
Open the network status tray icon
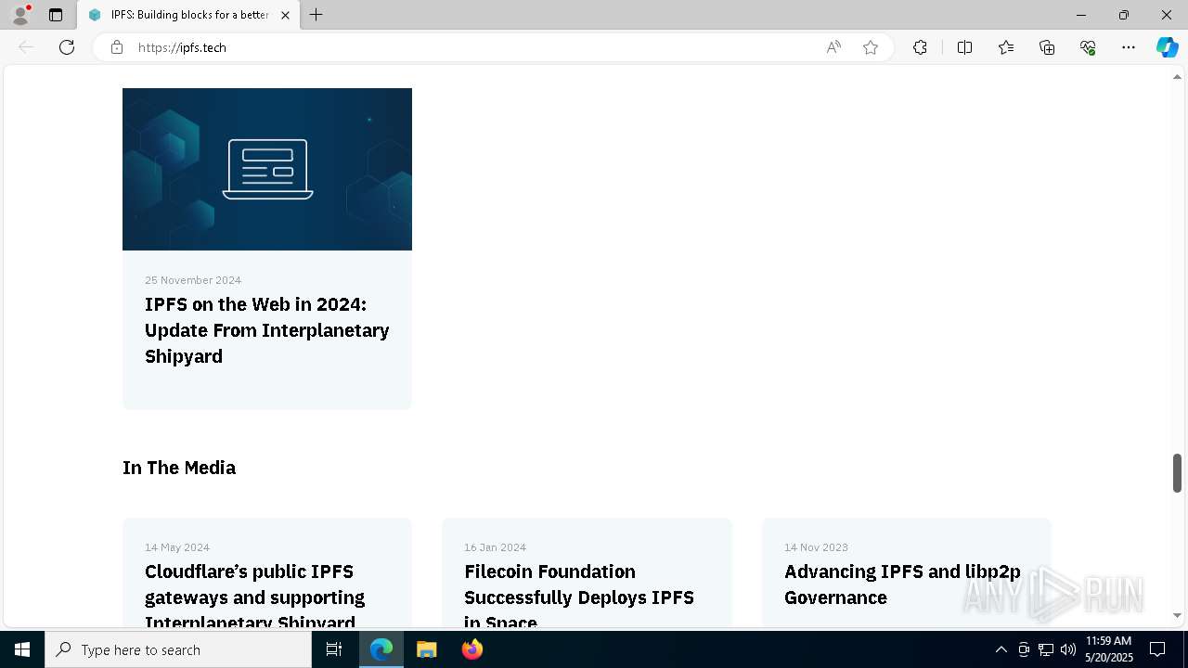coord(1046,649)
